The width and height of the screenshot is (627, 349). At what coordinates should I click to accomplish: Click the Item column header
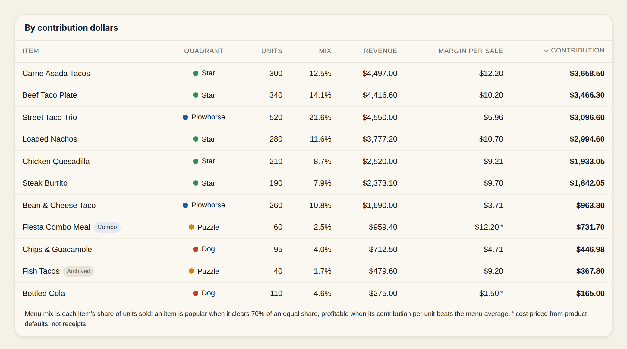point(30,51)
